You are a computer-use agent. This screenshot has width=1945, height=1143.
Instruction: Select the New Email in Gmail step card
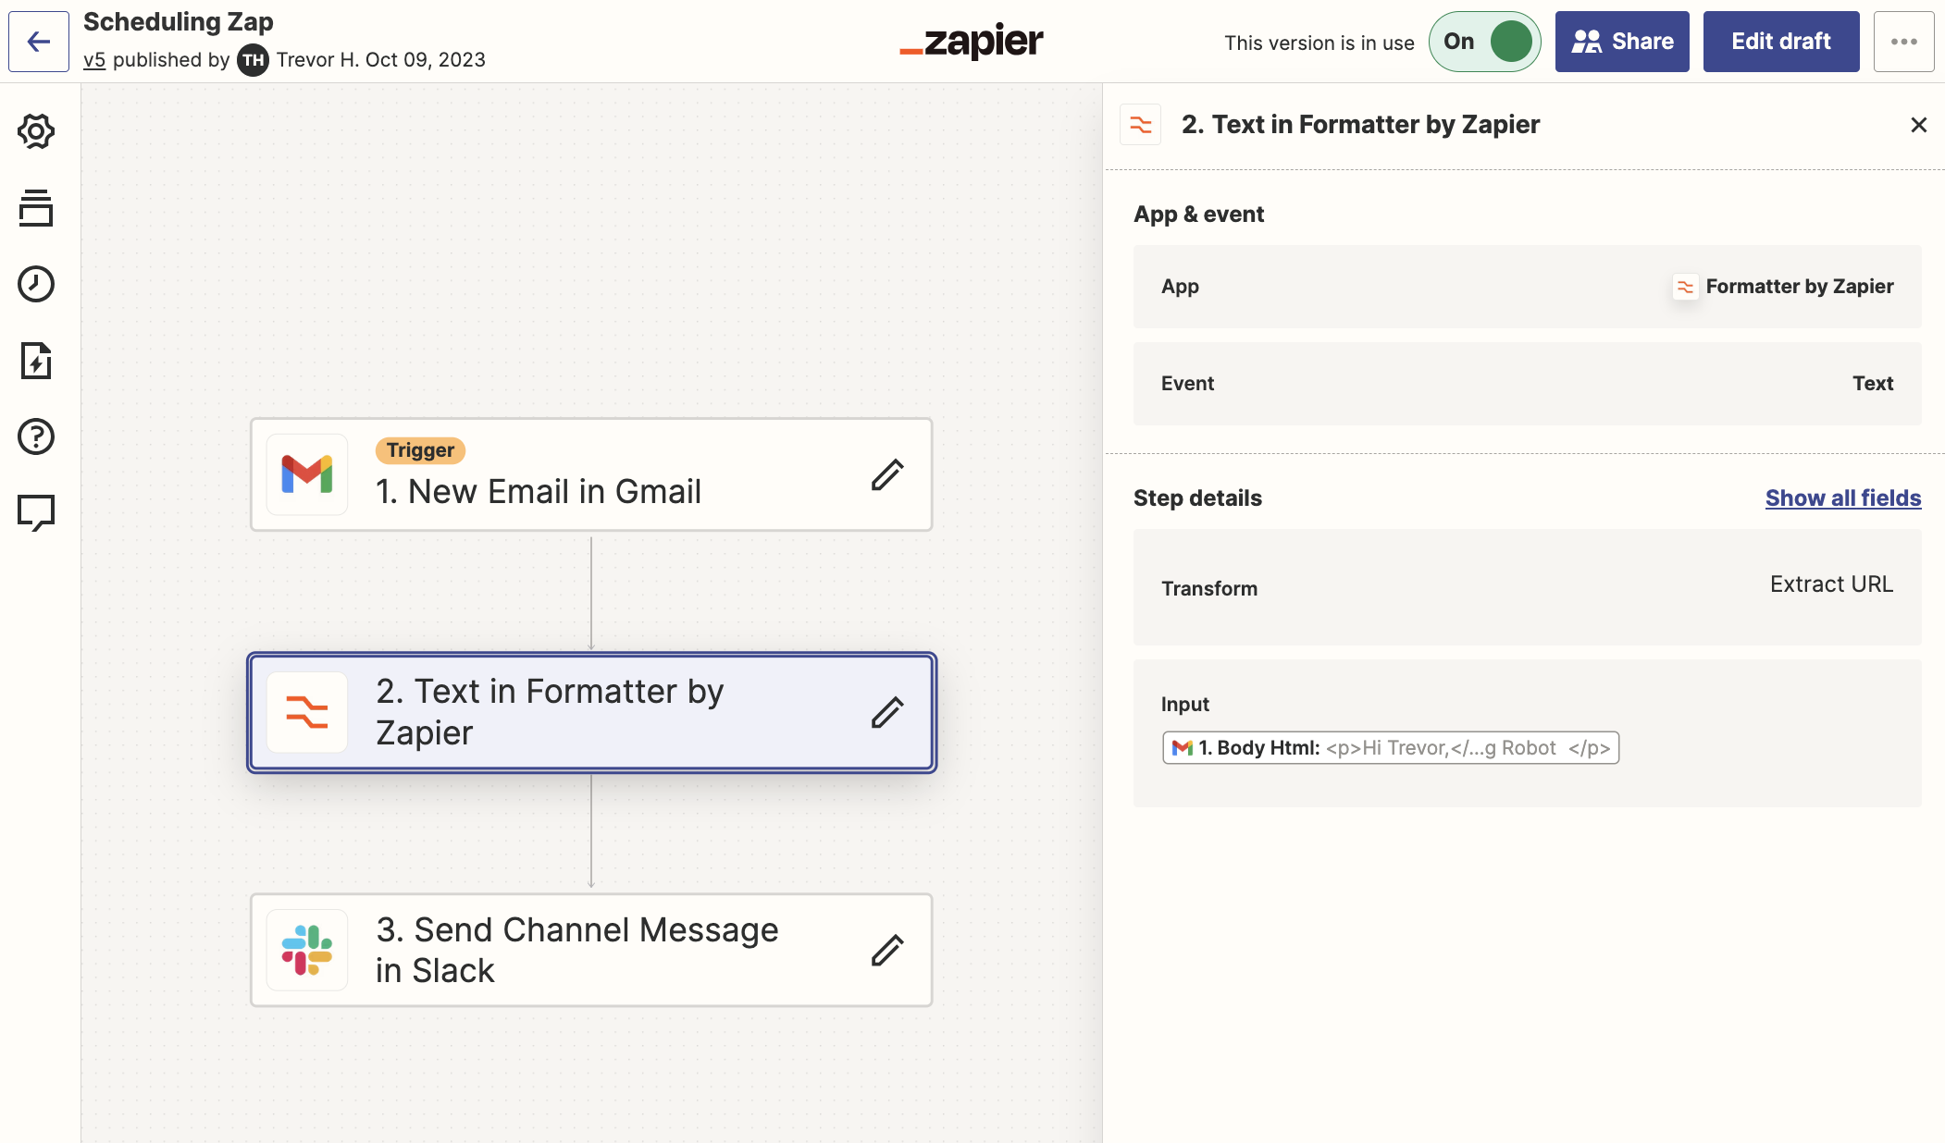(x=591, y=474)
